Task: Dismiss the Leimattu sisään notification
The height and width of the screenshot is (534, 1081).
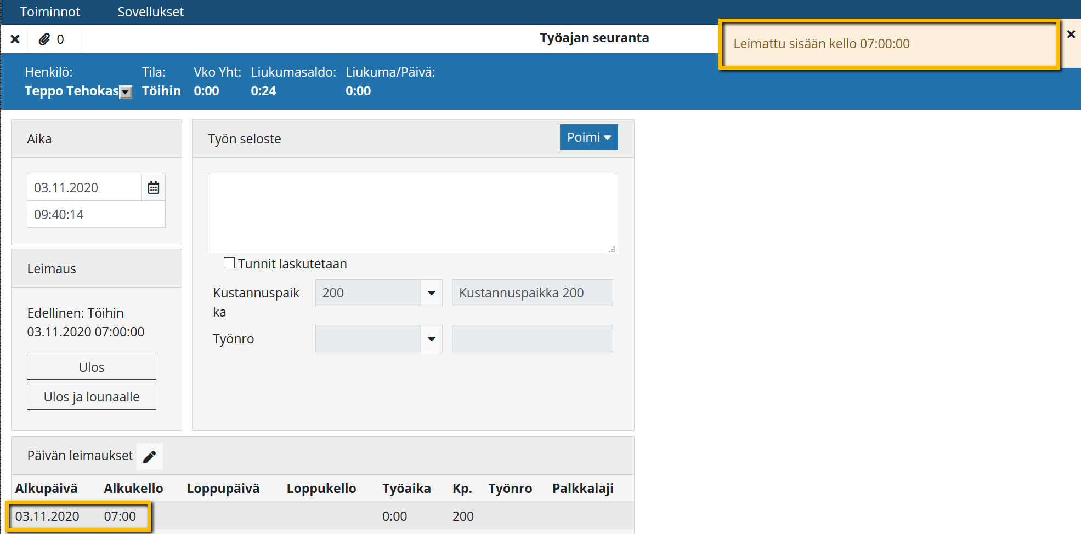Action: pyautogui.click(x=1071, y=35)
